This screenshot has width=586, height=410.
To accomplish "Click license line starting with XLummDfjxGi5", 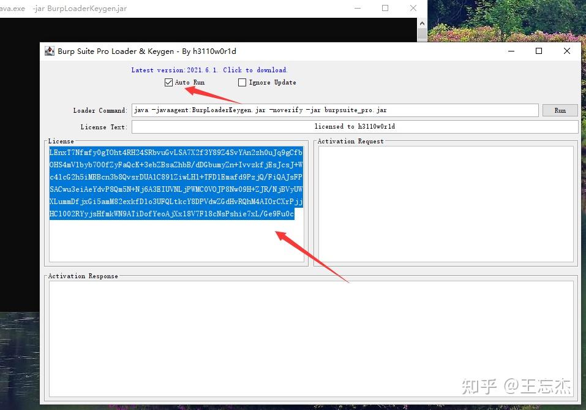I will 176,202.
